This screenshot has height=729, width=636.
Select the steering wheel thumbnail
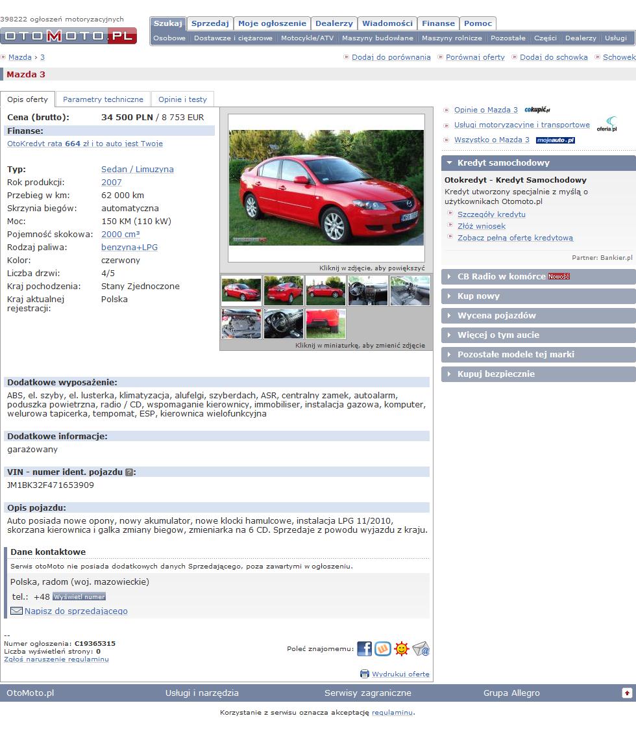(284, 324)
